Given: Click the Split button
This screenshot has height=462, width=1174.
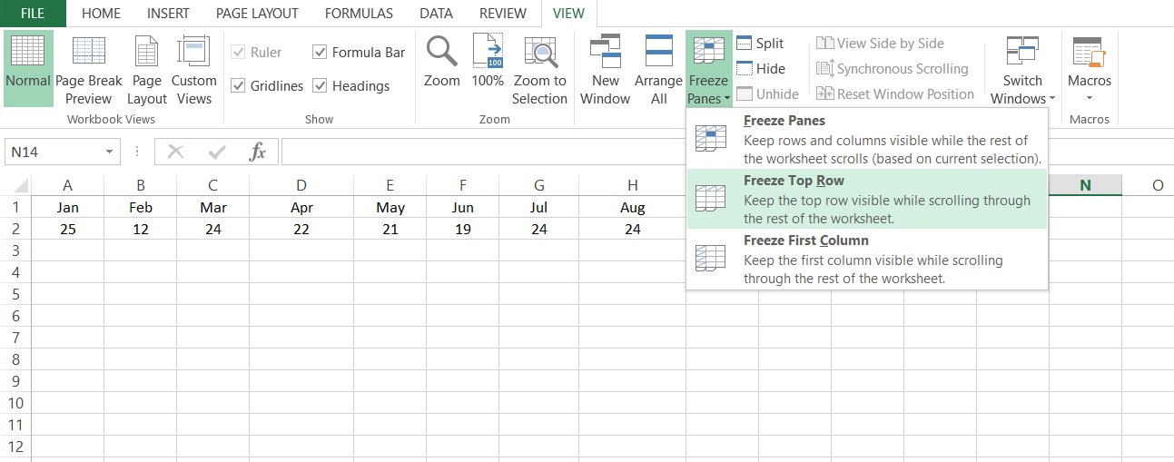Looking at the screenshot, I should 759,44.
